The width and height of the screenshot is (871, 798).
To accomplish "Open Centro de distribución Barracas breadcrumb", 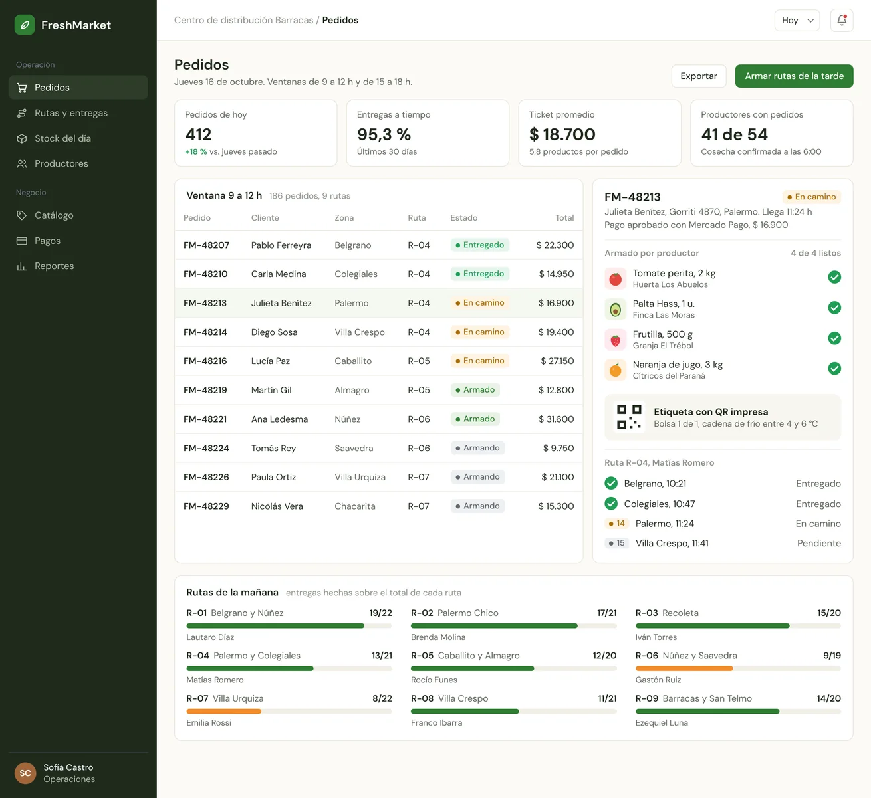I will tap(243, 21).
